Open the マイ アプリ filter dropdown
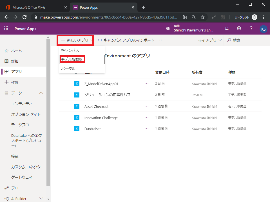Viewport: 270px width, 202px height. click(206, 40)
